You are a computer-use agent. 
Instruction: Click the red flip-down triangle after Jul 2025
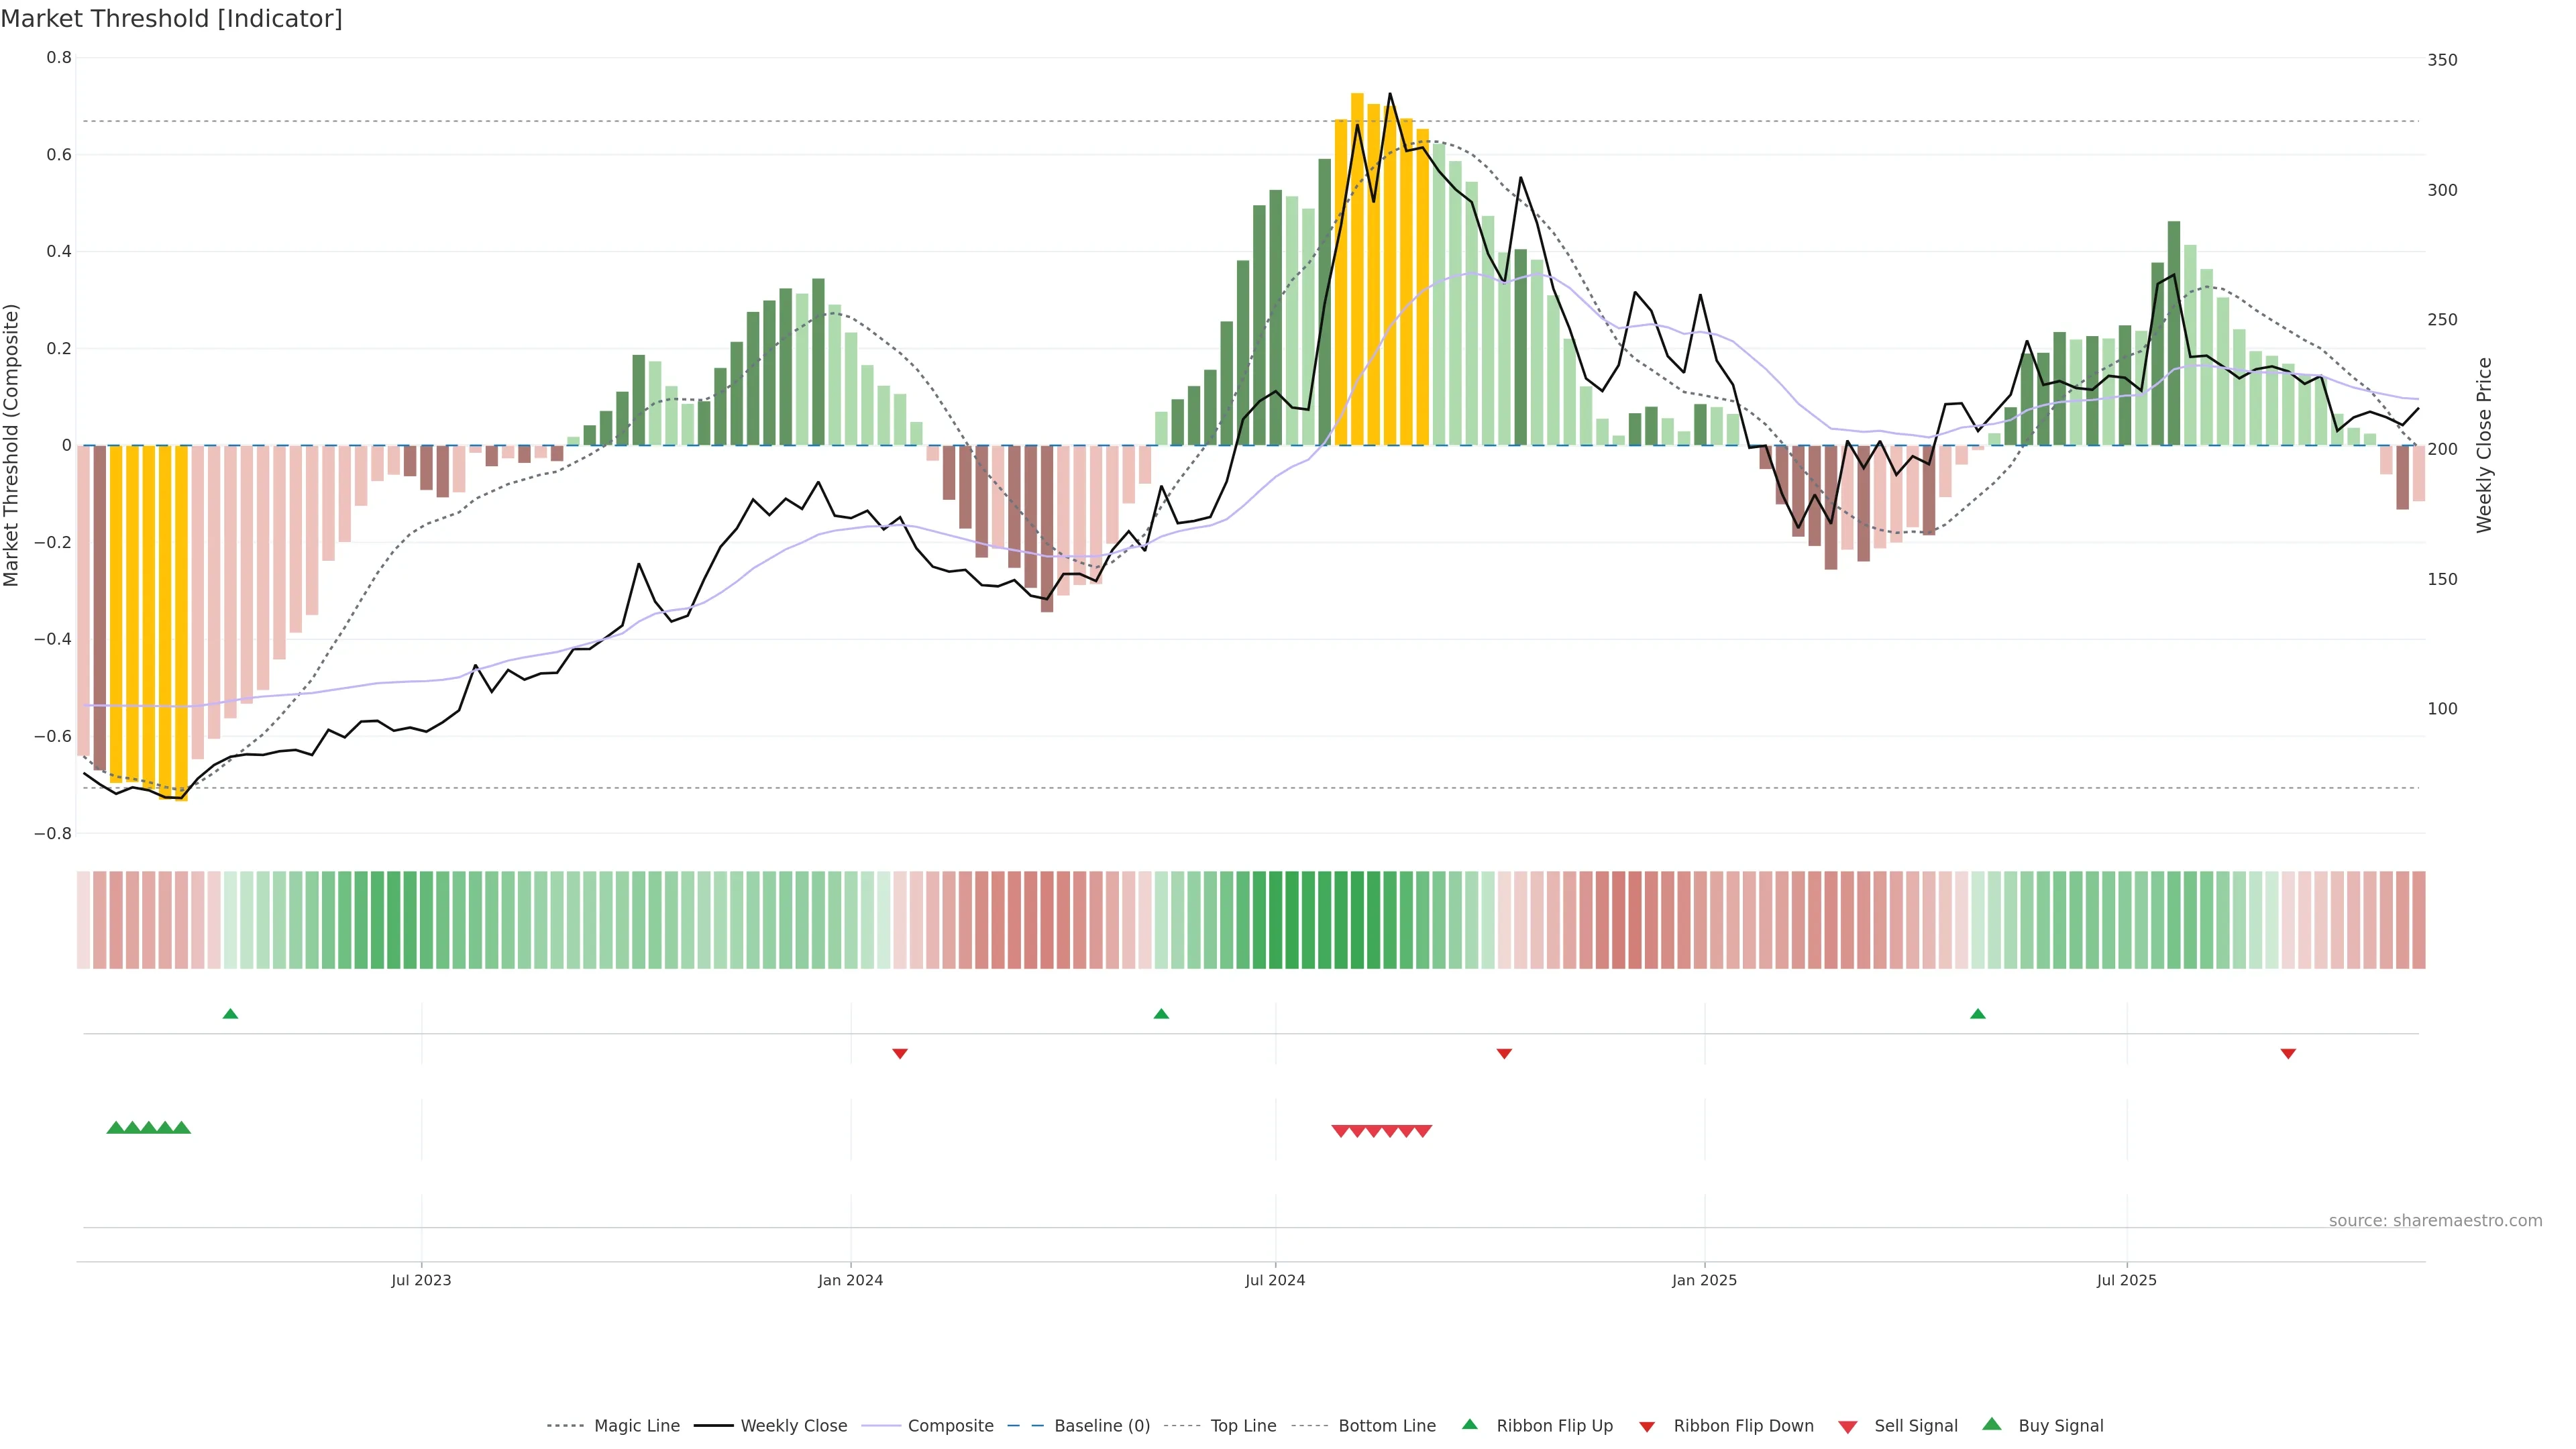tap(2288, 1054)
